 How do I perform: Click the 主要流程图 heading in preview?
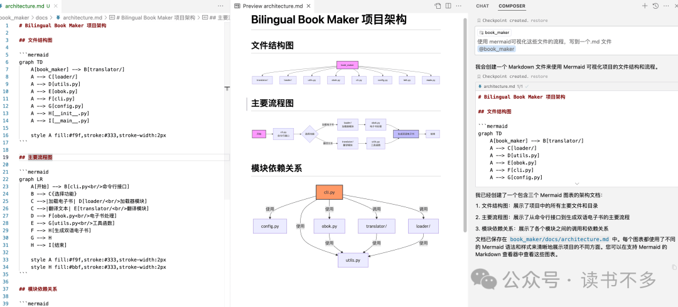[272, 104]
